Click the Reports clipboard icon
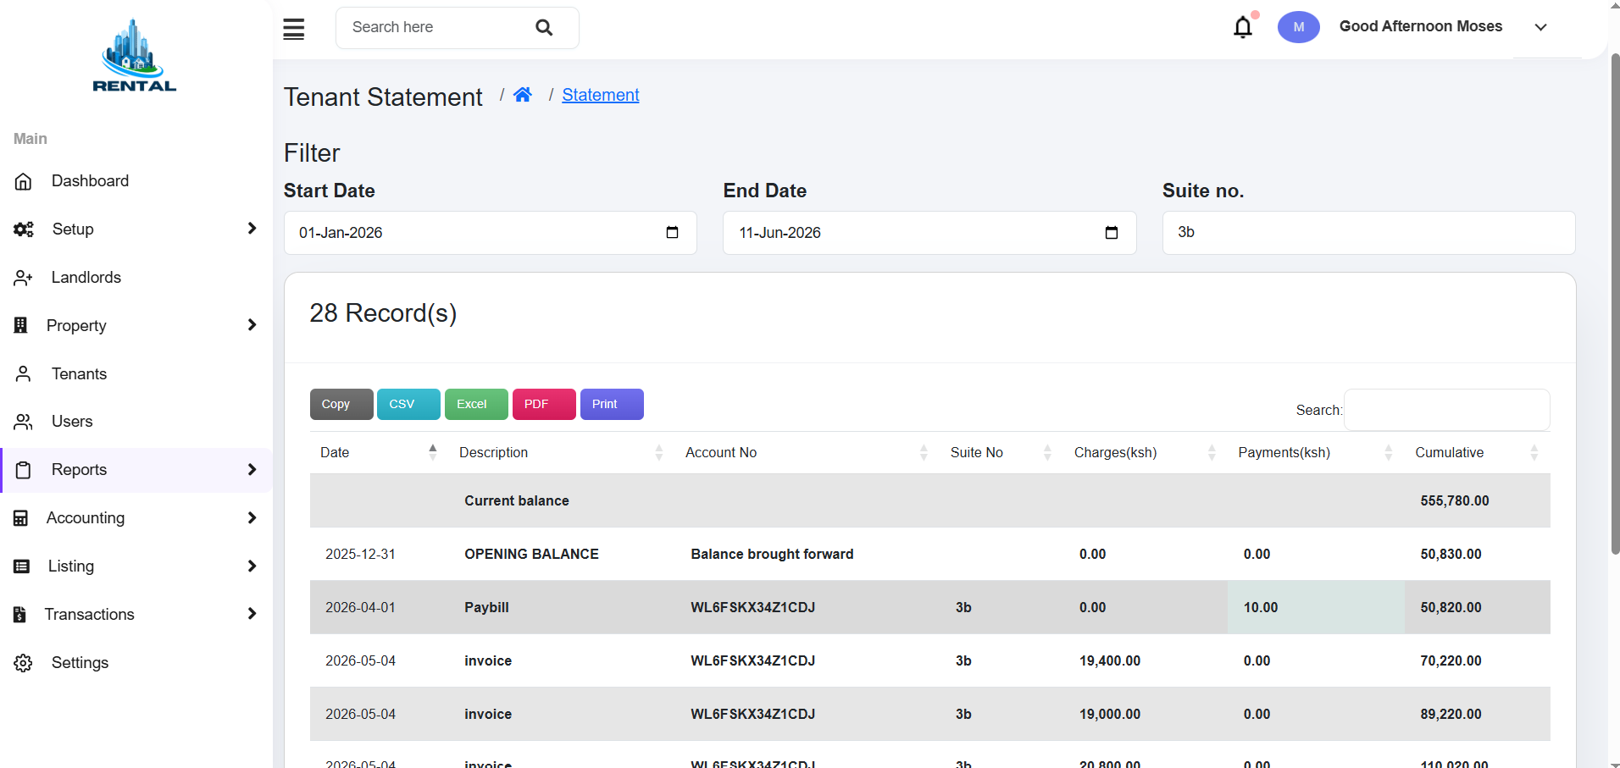Image resolution: width=1620 pixels, height=768 pixels. pos(24,470)
